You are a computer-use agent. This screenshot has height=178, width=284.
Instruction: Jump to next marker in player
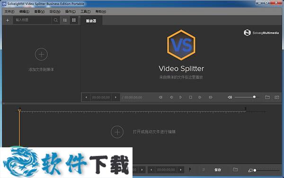point(210,97)
